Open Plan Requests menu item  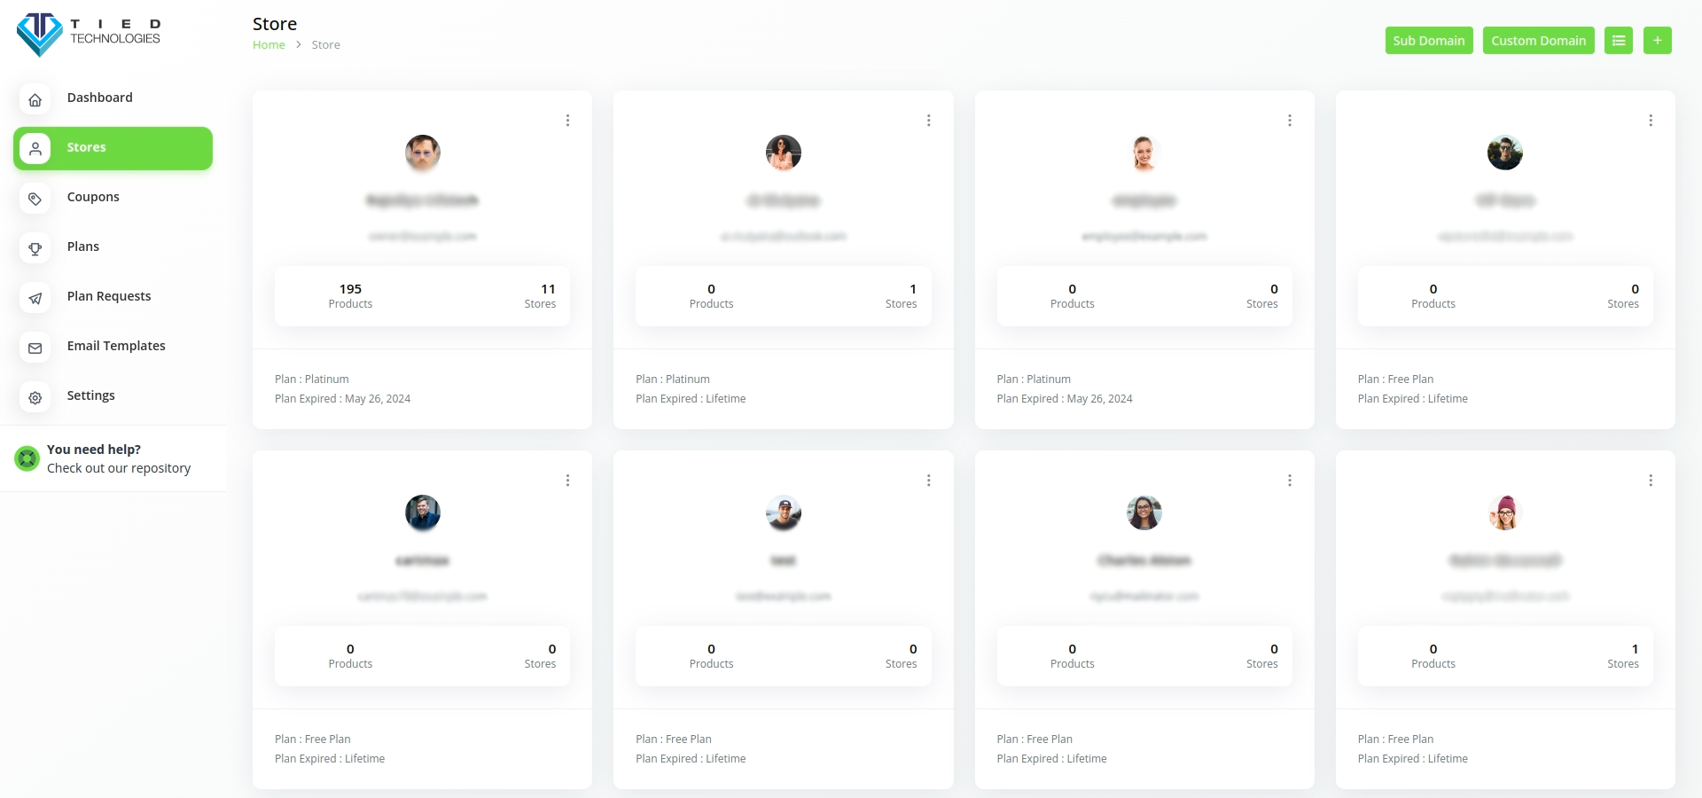tap(109, 296)
